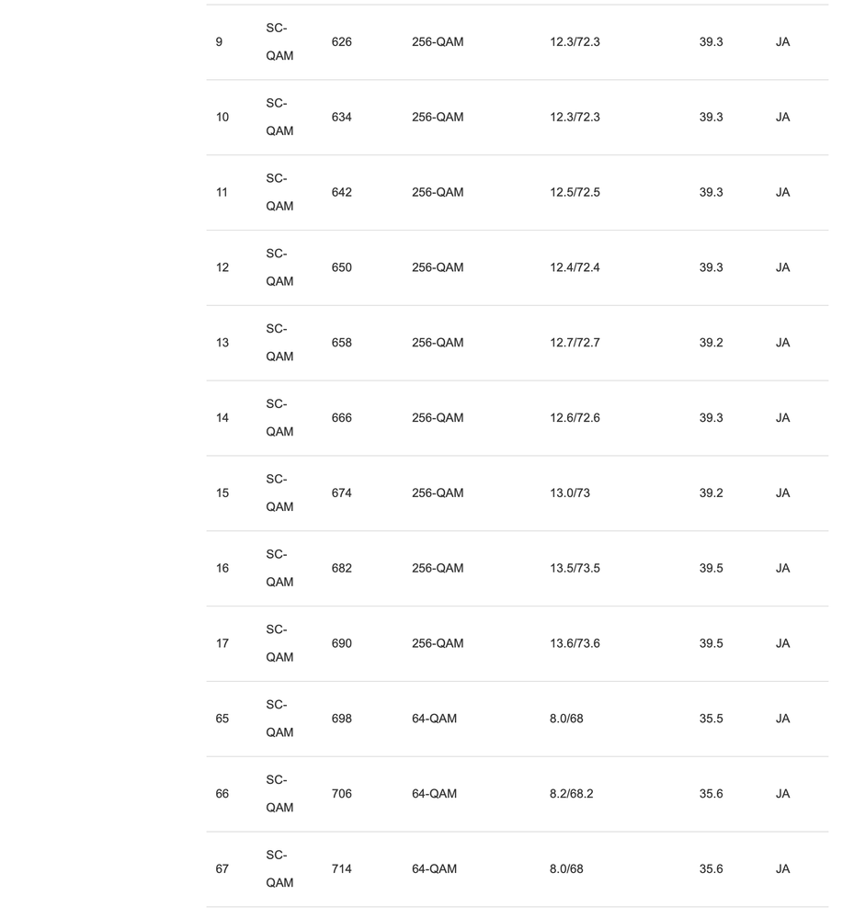
Task: Select channel 13 ID cell
Action: point(222,343)
